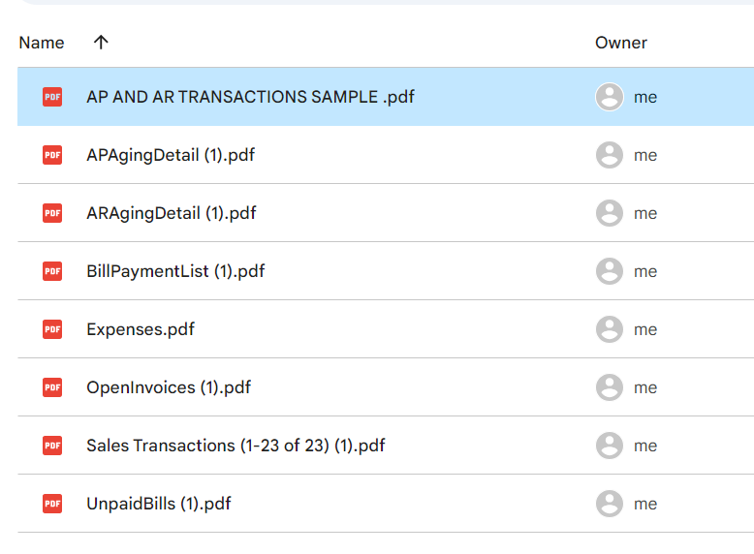
Task: Select the file BillPaymentList (1).pdf
Action: (x=175, y=271)
